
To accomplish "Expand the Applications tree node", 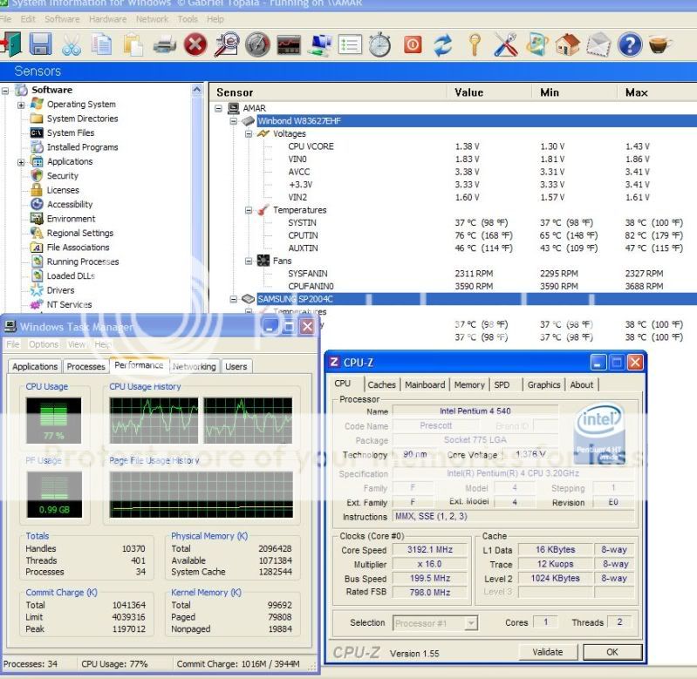I will (x=21, y=162).
